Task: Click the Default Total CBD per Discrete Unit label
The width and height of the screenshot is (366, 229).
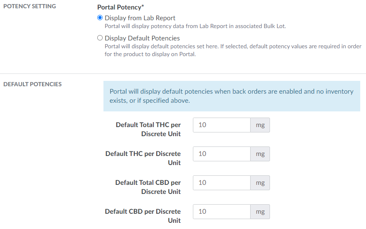Action: click(148, 187)
